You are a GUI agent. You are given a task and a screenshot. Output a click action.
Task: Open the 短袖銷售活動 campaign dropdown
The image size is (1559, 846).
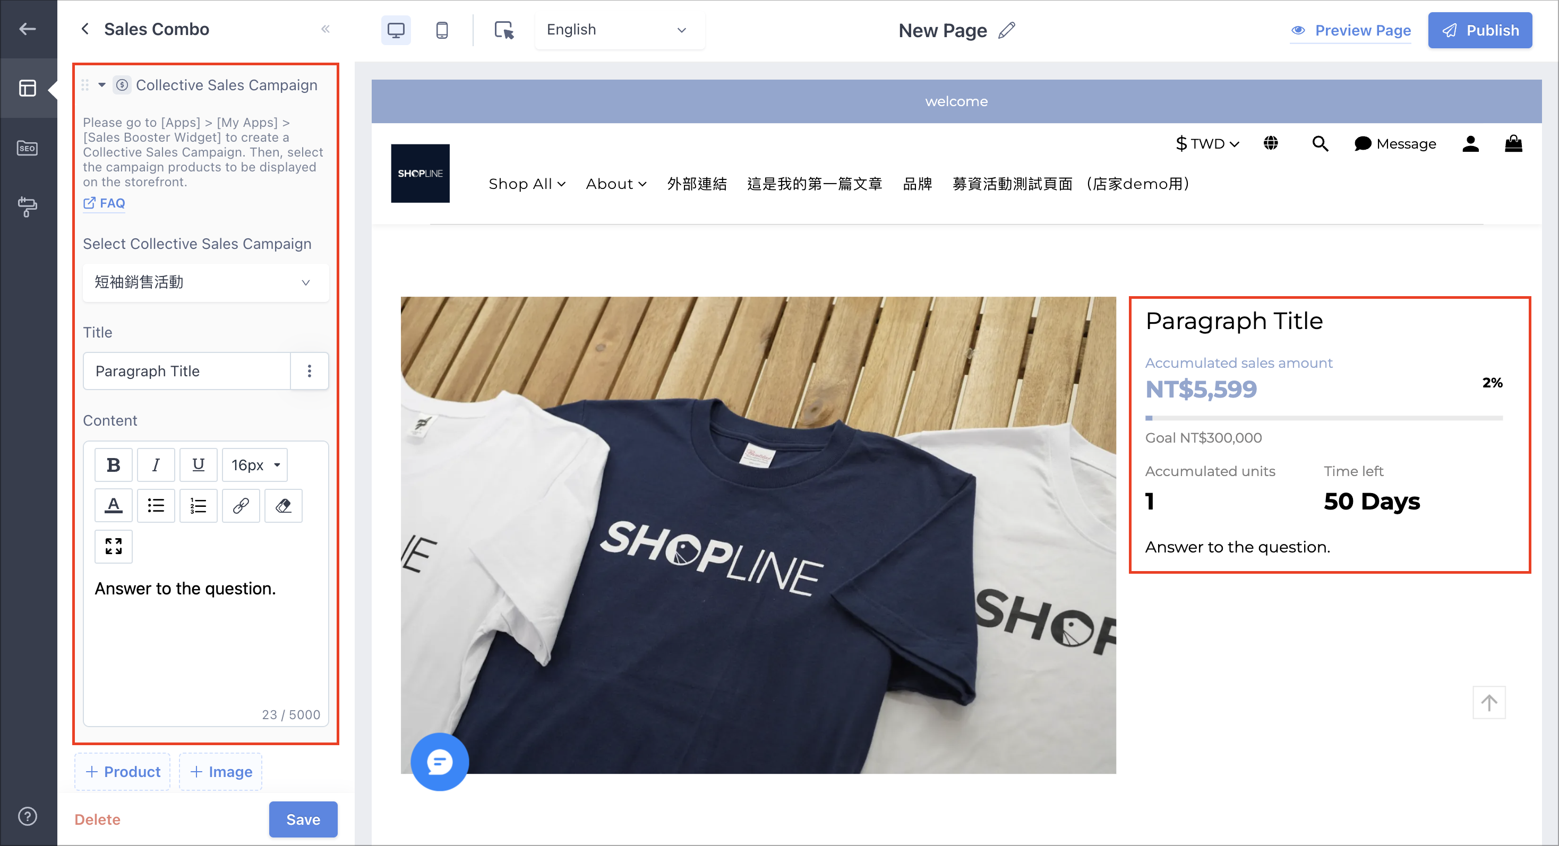click(x=206, y=282)
